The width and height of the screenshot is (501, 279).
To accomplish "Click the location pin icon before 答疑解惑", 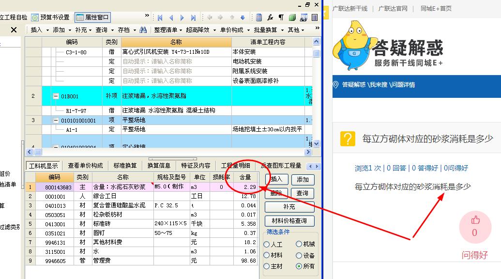I will coord(335,85).
